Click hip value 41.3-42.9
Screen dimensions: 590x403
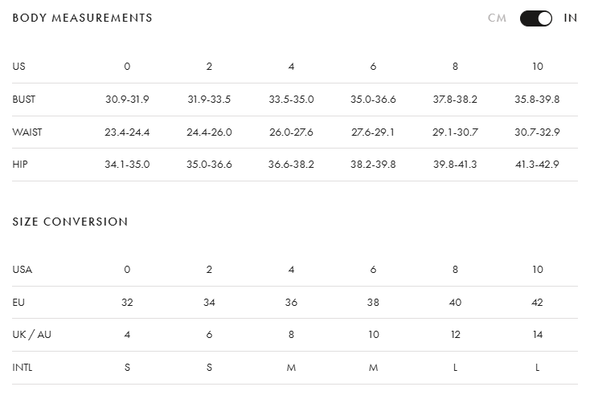pyautogui.click(x=537, y=165)
